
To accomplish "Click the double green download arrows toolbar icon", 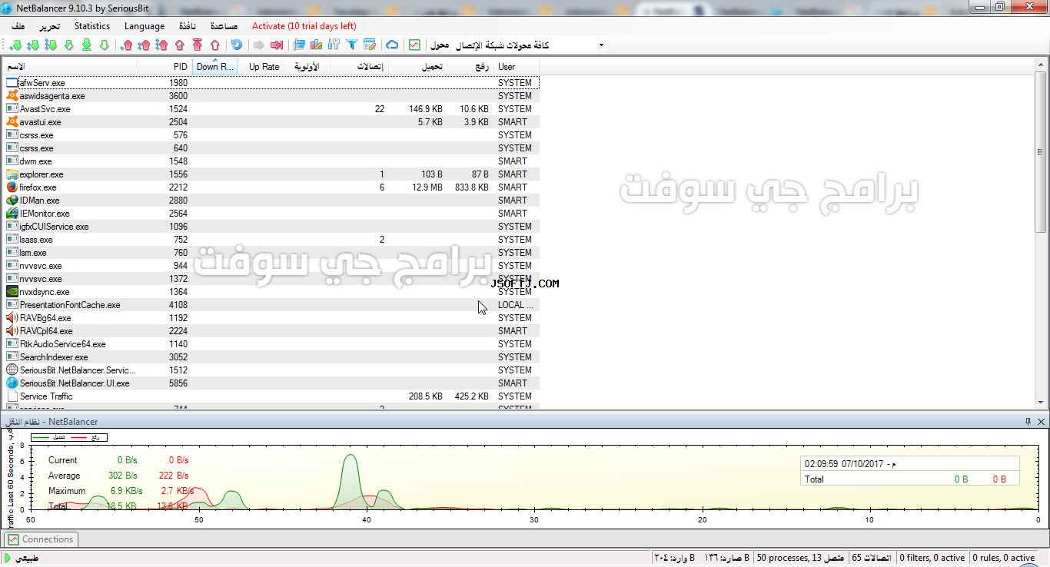I will click(33, 45).
